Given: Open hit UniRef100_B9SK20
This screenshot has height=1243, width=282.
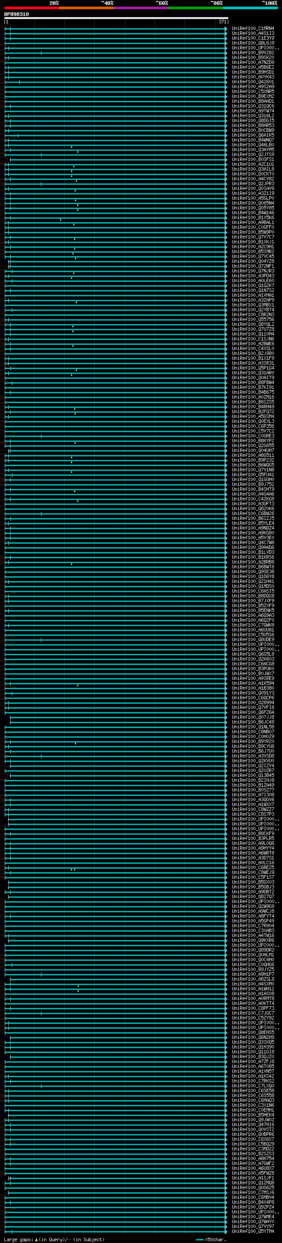Looking at the screenshot, I should click(252, 57).
